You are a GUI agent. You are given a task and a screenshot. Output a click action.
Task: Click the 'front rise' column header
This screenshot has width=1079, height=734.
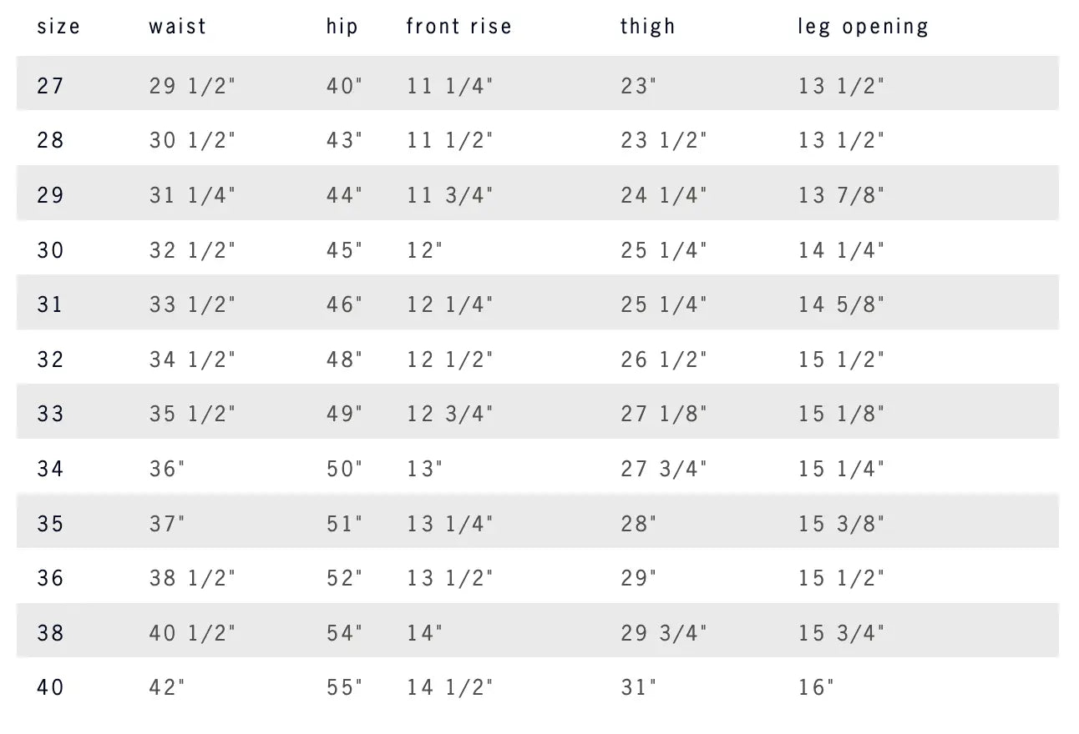click(458, 27)
